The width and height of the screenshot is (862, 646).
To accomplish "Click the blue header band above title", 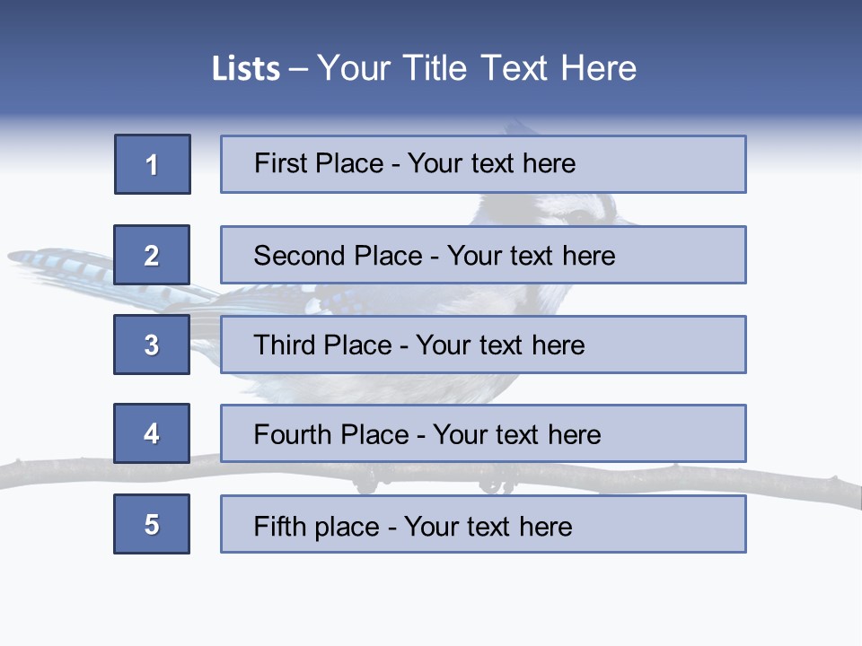I will tap(431, 22).
